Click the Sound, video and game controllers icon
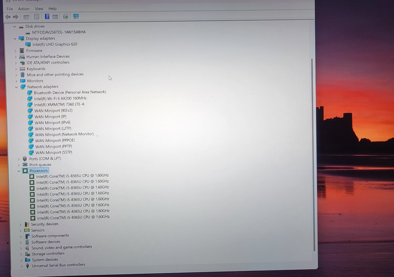Viewport: 394px width, 277px height. [27, 248]
